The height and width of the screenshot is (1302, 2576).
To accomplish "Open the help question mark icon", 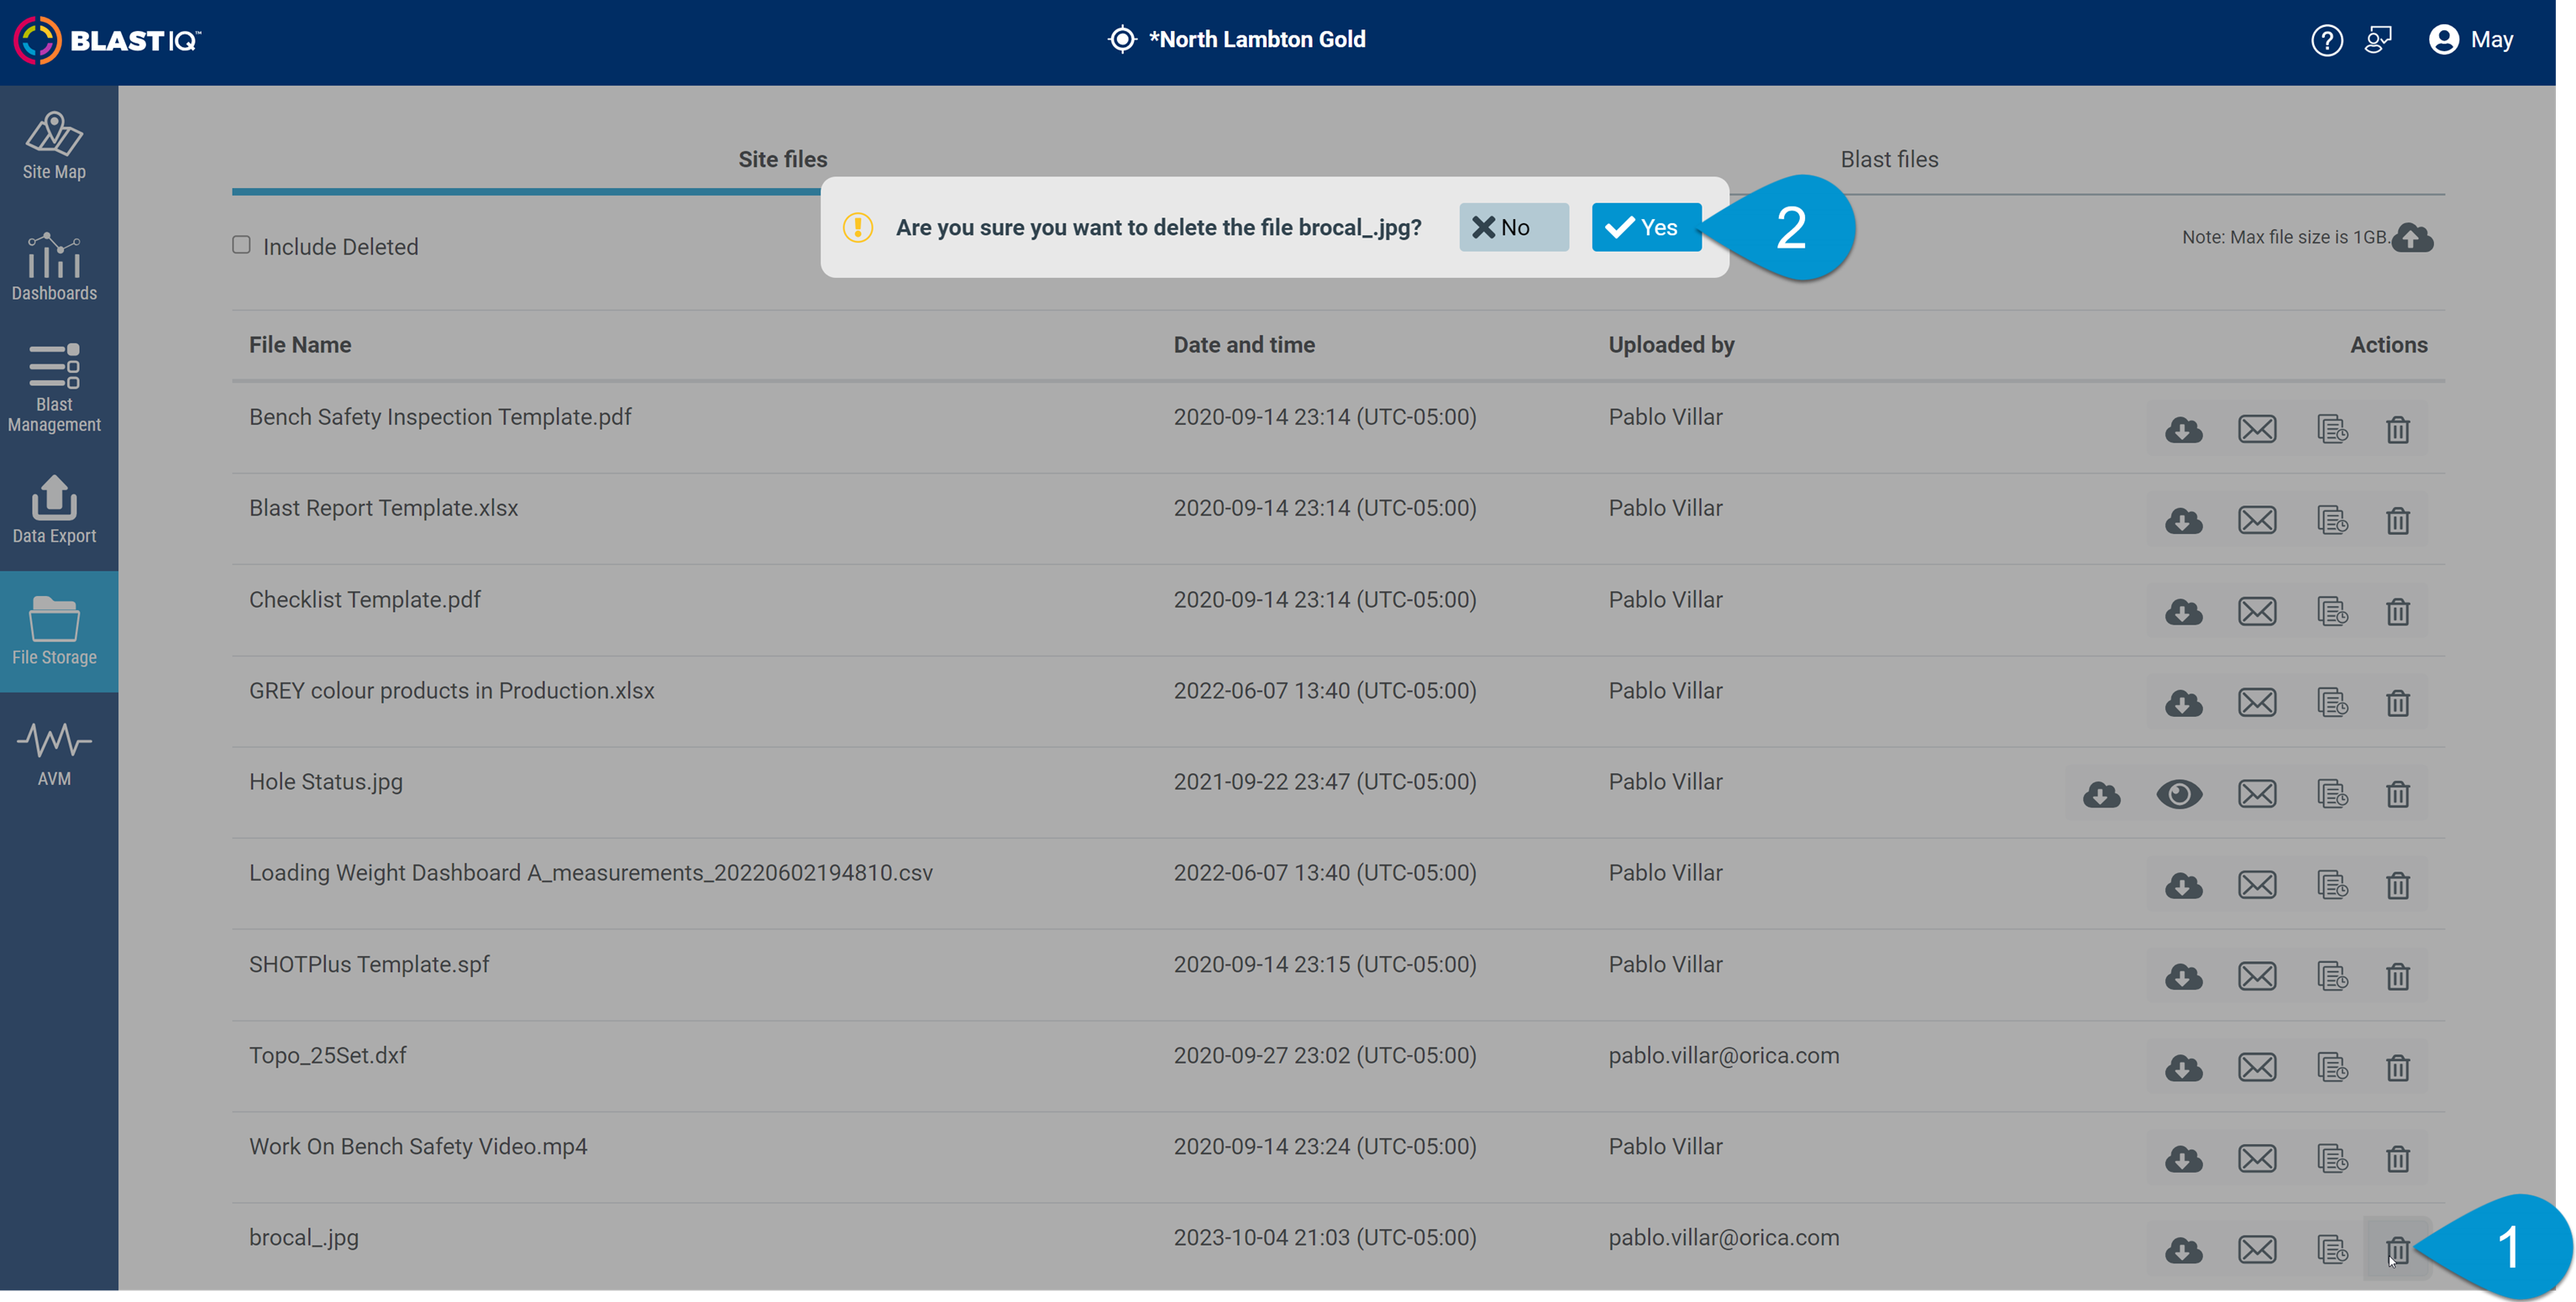I will point(2327,40).
